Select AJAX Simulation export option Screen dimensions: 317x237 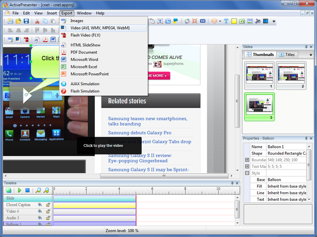(x=103, y=84)
